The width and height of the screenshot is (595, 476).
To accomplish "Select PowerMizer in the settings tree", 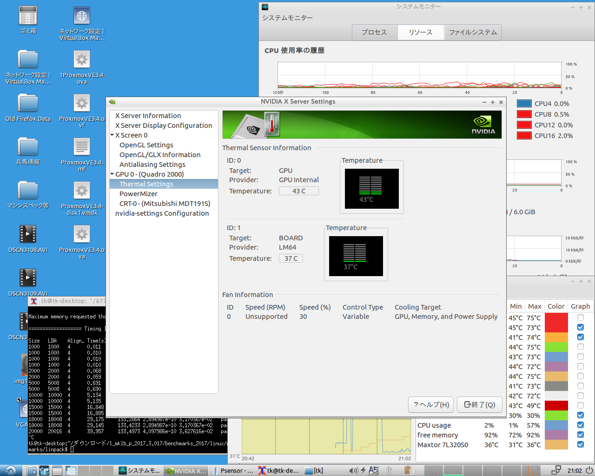I will 139,194.
